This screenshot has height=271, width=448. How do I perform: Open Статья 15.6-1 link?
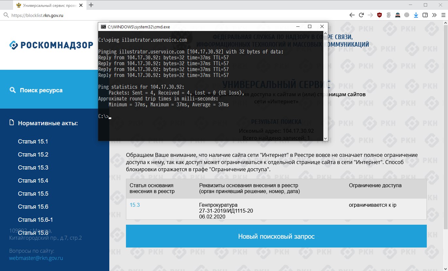click(x=35, y=220)
